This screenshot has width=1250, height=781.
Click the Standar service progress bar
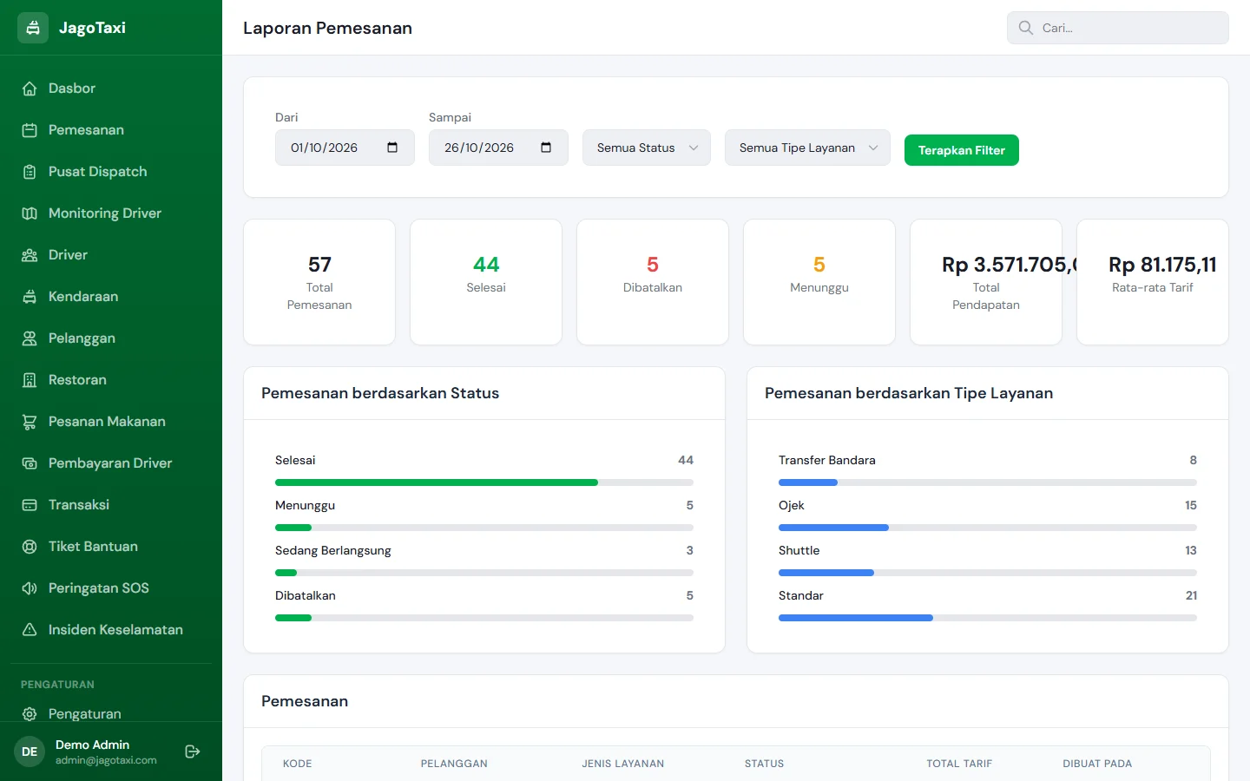tap(988, 618)
